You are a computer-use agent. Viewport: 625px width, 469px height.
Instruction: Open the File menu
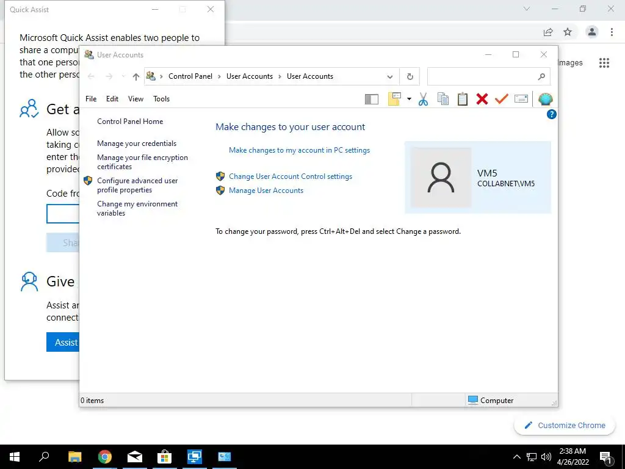click(91, 99)
